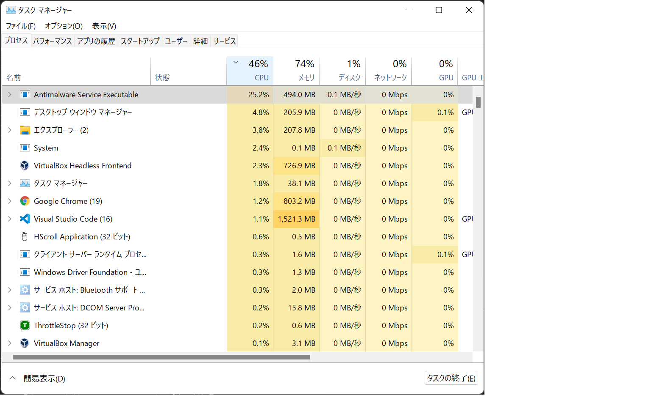Click the Google Chrome icon
Image resolution: width=651 pixels, height=406 pixels.
[x=25, y=201]
